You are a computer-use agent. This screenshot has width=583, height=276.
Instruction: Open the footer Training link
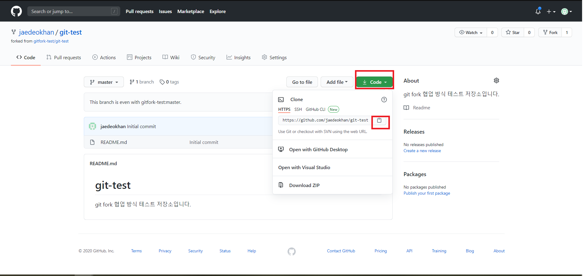[439, 251]
